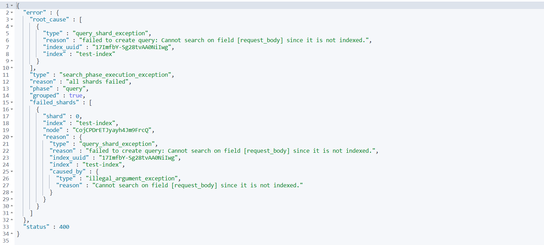The height and width of the screenshot is (245, 544).
Task: Click the true value on line 14
Action: [76, 96]
